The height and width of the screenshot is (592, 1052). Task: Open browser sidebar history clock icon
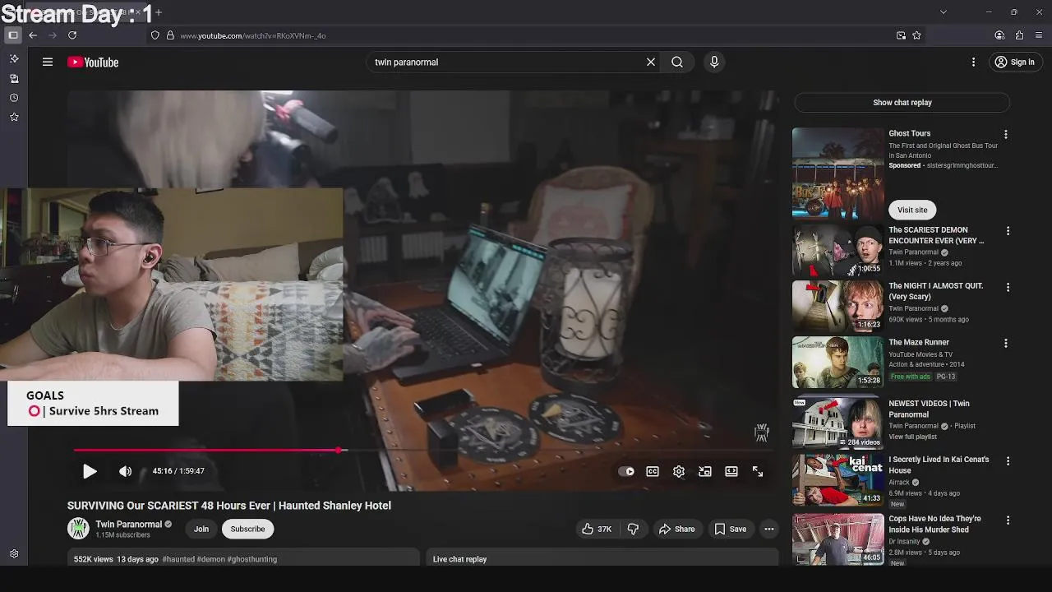[x=14, y=98]
